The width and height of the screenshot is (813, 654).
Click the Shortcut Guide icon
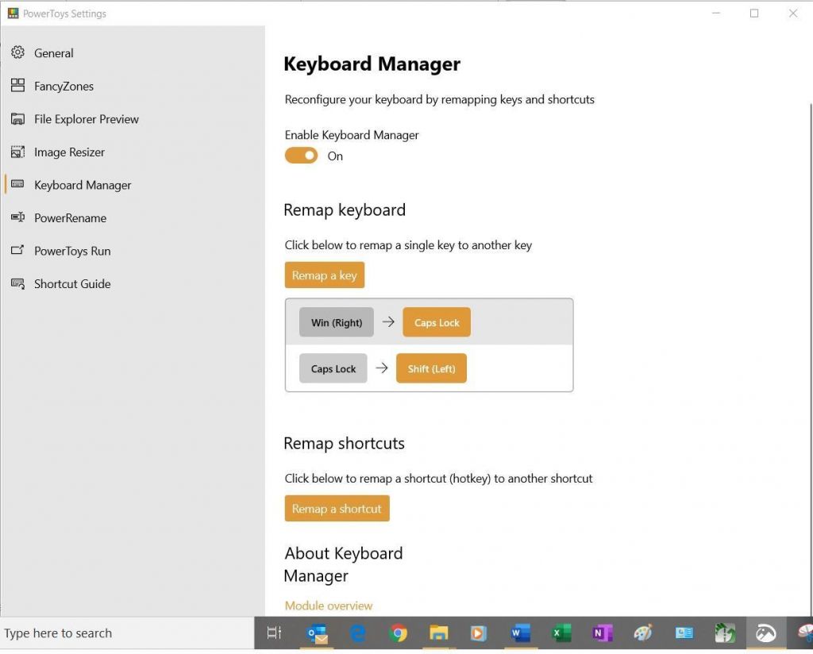click(17, 283)
